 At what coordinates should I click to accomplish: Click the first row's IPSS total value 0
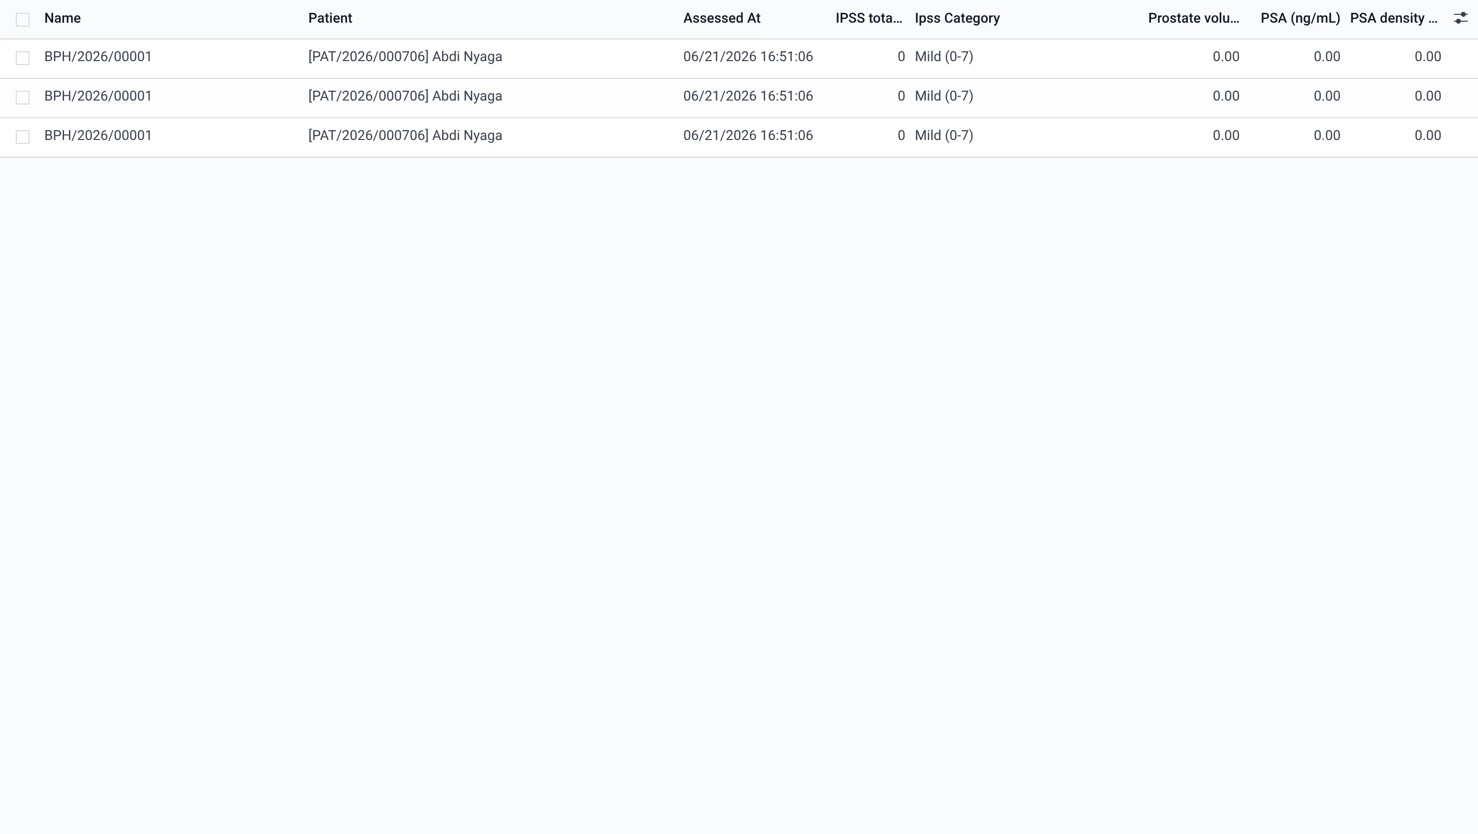[x=901, y=57]
